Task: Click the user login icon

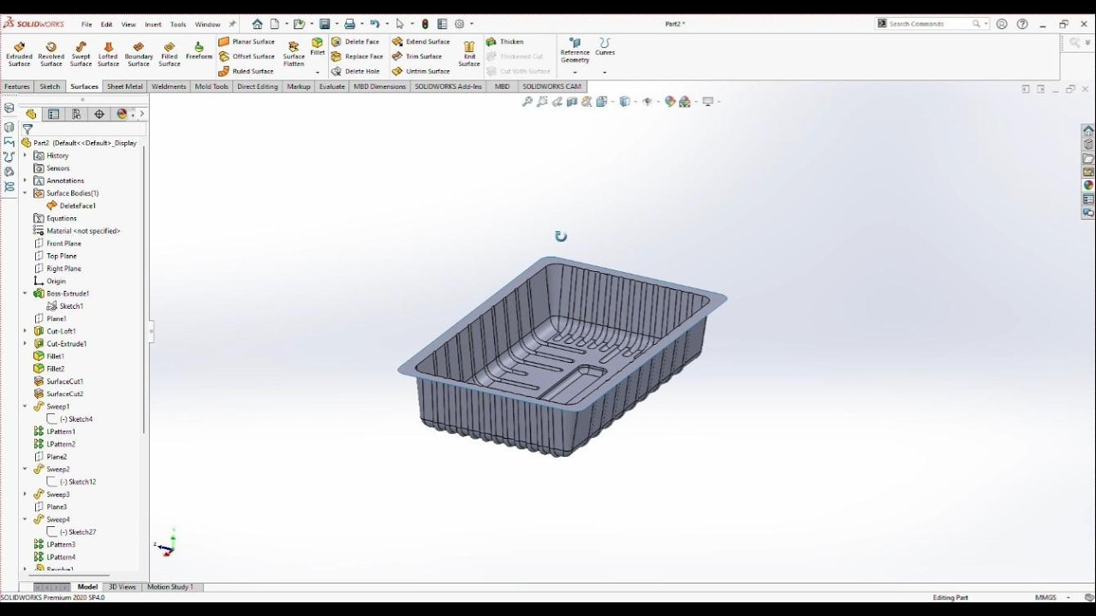Action: tap(1002, 24)
